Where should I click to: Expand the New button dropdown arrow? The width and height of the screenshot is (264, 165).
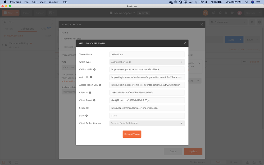[x=17, y=13]
